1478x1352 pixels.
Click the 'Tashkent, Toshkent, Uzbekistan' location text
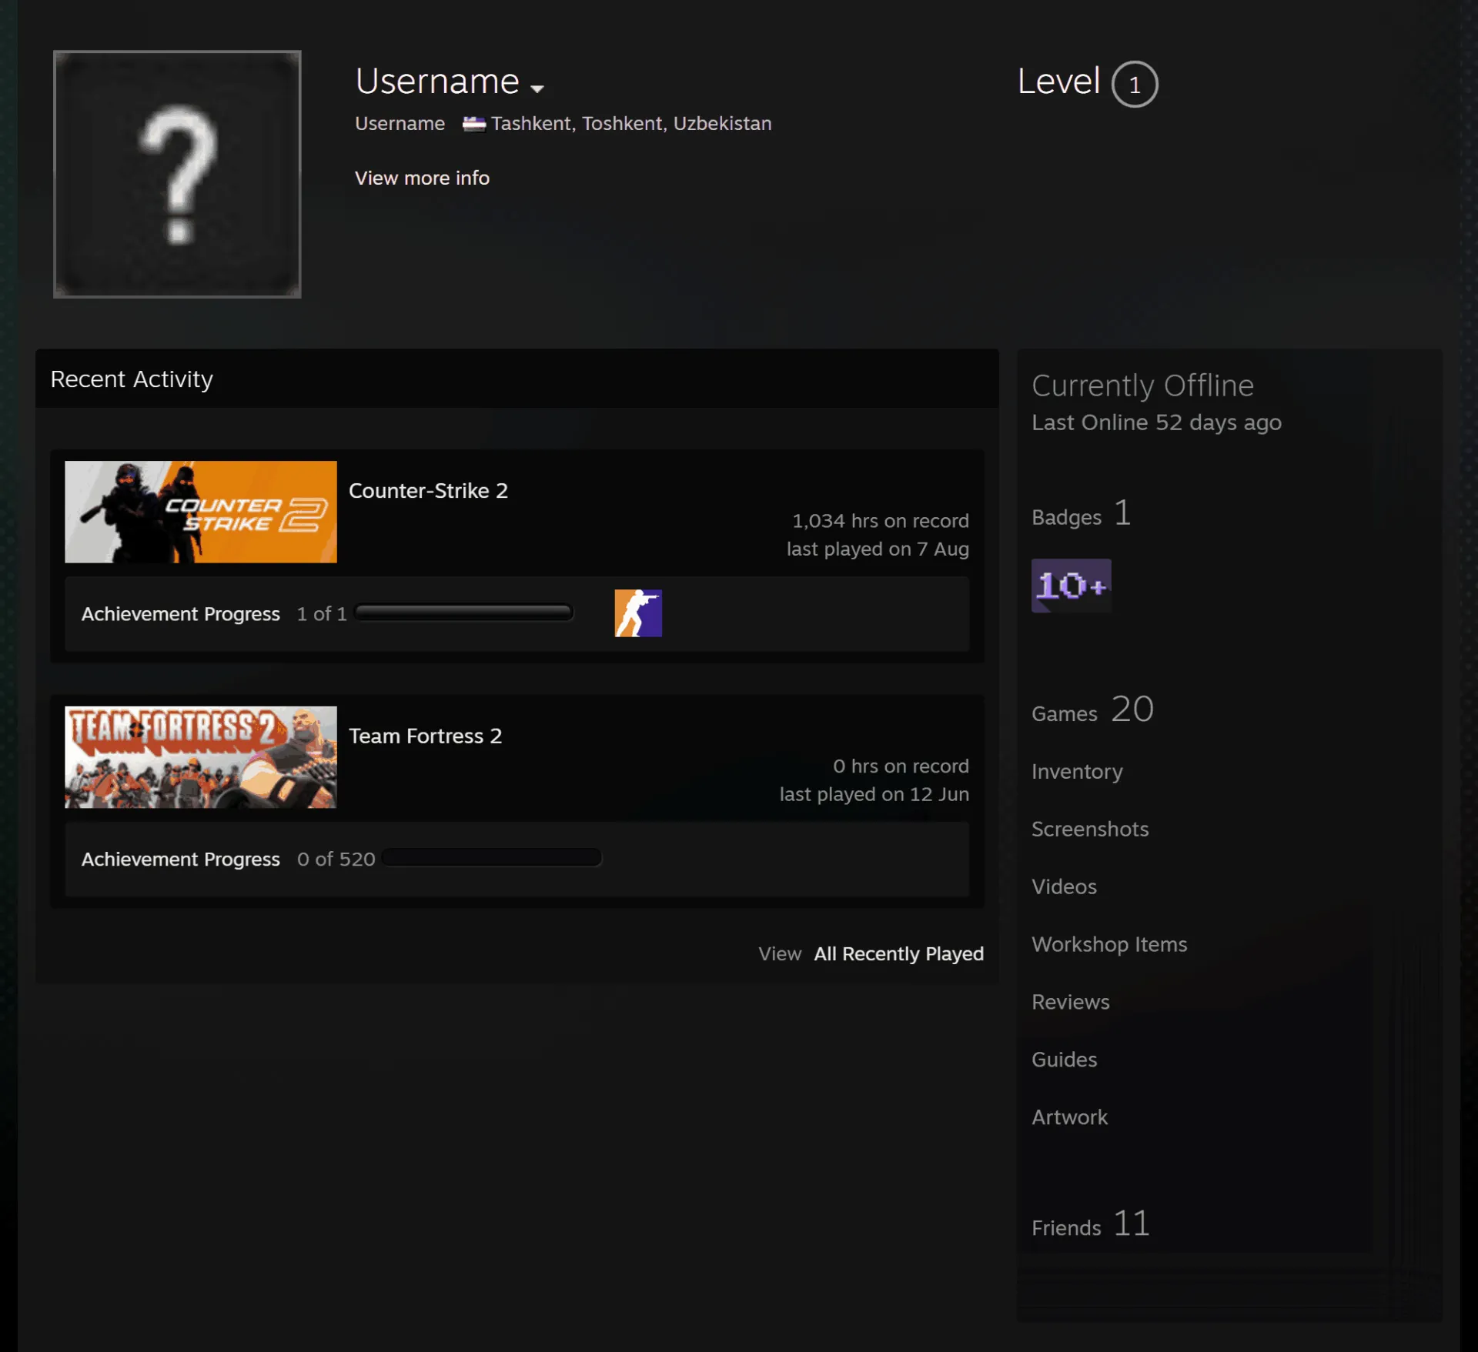click(631, 124)
